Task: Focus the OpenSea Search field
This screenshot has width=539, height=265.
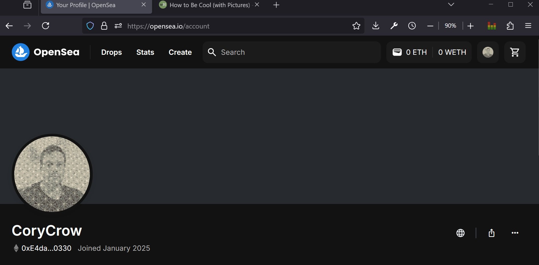Action: pos(292,52)
